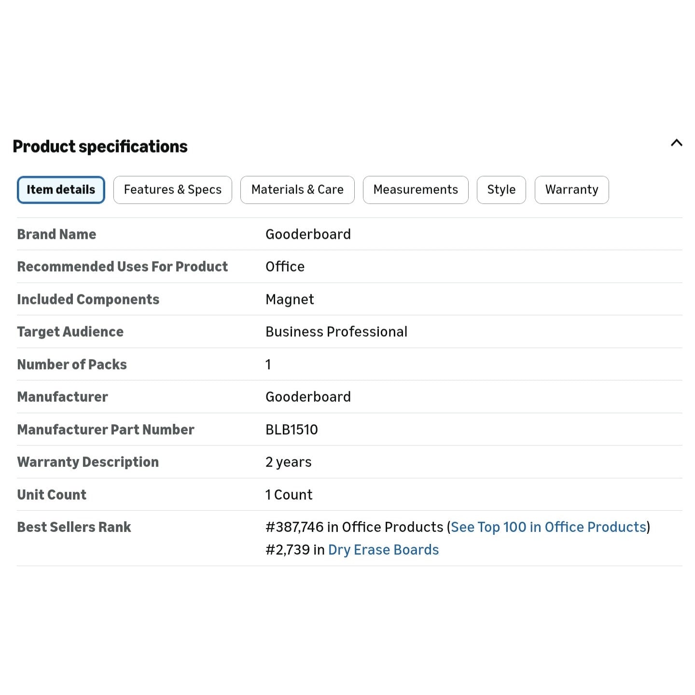Collapse the Product specifications section chevron
This screenshot has height=695, width=695.
tap(676, 143)
